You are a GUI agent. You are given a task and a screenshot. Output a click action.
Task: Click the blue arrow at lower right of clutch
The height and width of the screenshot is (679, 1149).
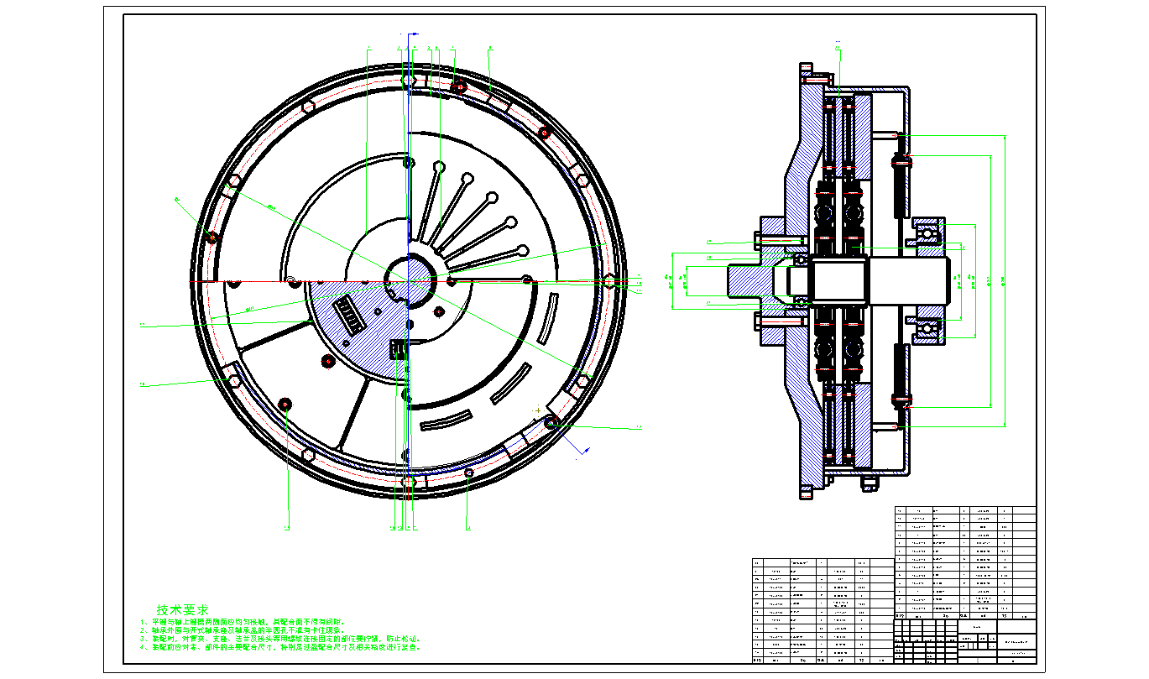pyautogui.click(x=577, y=454)
